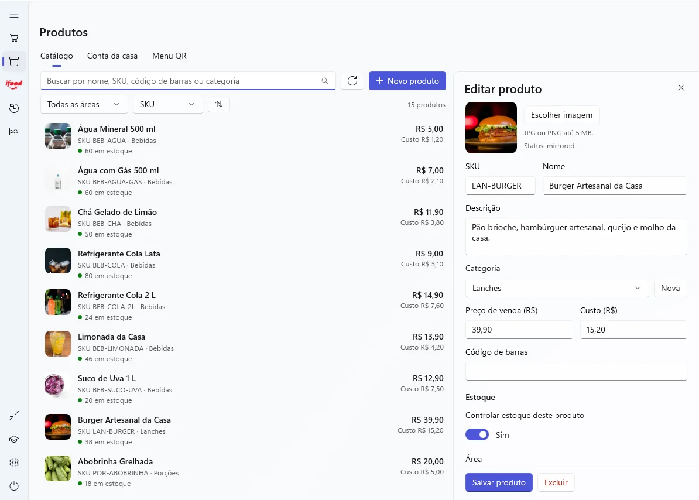The width and height of the screenshot is (699, 500).
Task: Save with Salvar produto button
Action: 499,482
